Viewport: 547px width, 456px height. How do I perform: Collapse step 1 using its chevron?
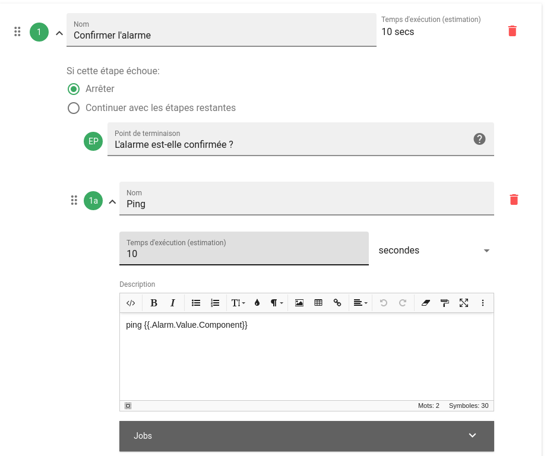pos(59,33)
